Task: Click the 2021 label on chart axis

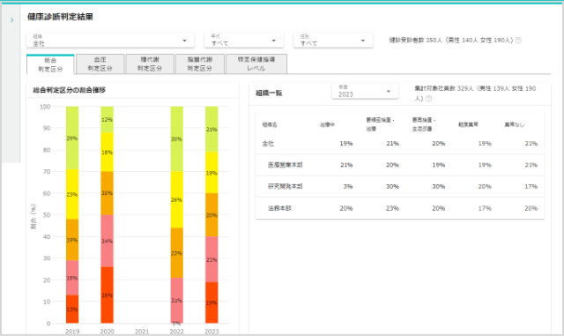Action: [142, 332]
